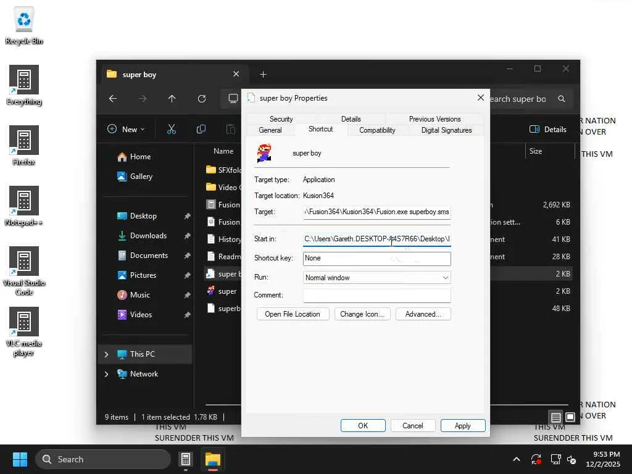Select Gallery in the navigation pane

coord(141,177)
